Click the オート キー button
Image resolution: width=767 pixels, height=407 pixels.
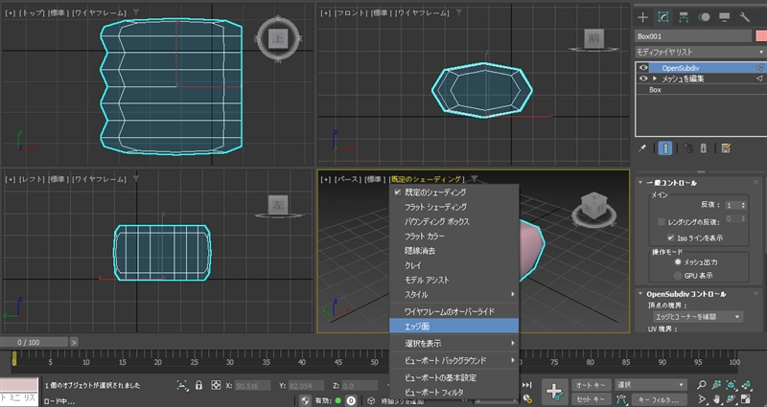coord(592,385)
